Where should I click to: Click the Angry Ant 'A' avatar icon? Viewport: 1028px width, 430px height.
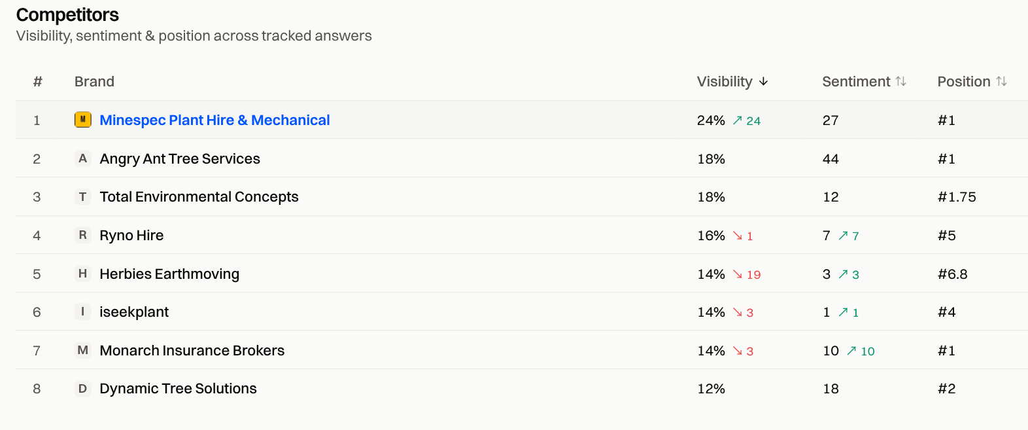click(82, 158)
